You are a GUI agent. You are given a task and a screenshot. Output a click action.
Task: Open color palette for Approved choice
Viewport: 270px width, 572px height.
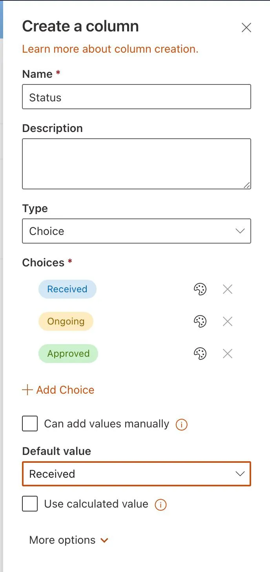[200, 354]
